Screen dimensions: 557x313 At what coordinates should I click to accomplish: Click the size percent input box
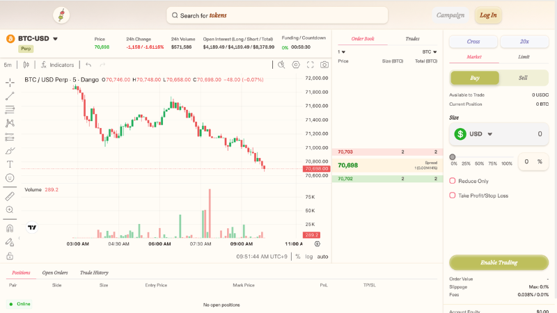click(533, 161)
